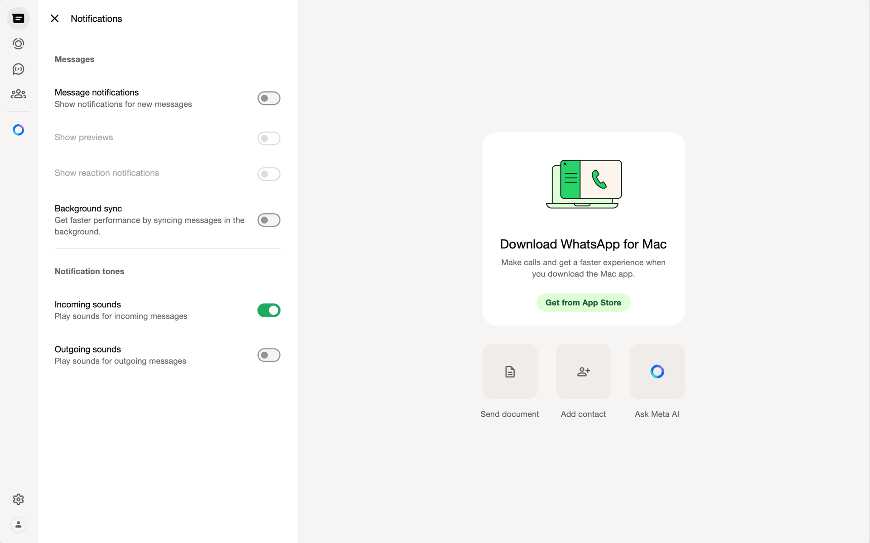Enable the Message notifications toggle
The height and width of the screenshot is (543, 870).
(269, 98)
